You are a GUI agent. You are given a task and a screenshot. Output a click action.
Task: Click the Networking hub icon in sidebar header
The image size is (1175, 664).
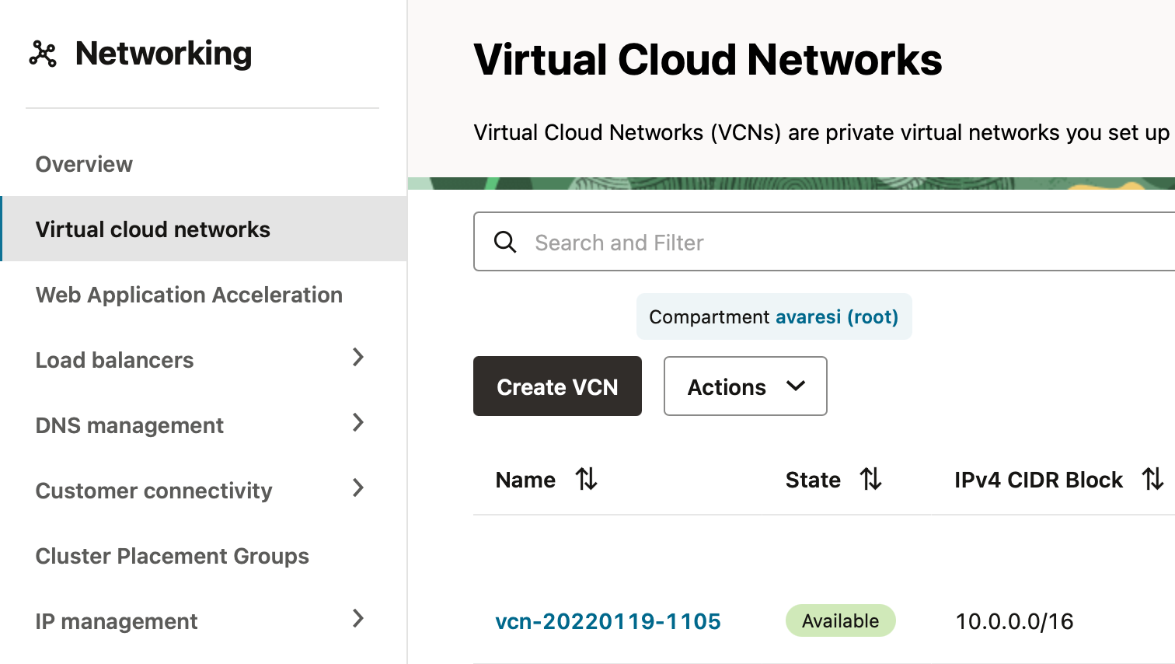tap(43, 54)
